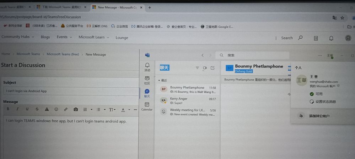Apply font color with A icon
This screenshot has width=355, height=159.
[123, 110]
